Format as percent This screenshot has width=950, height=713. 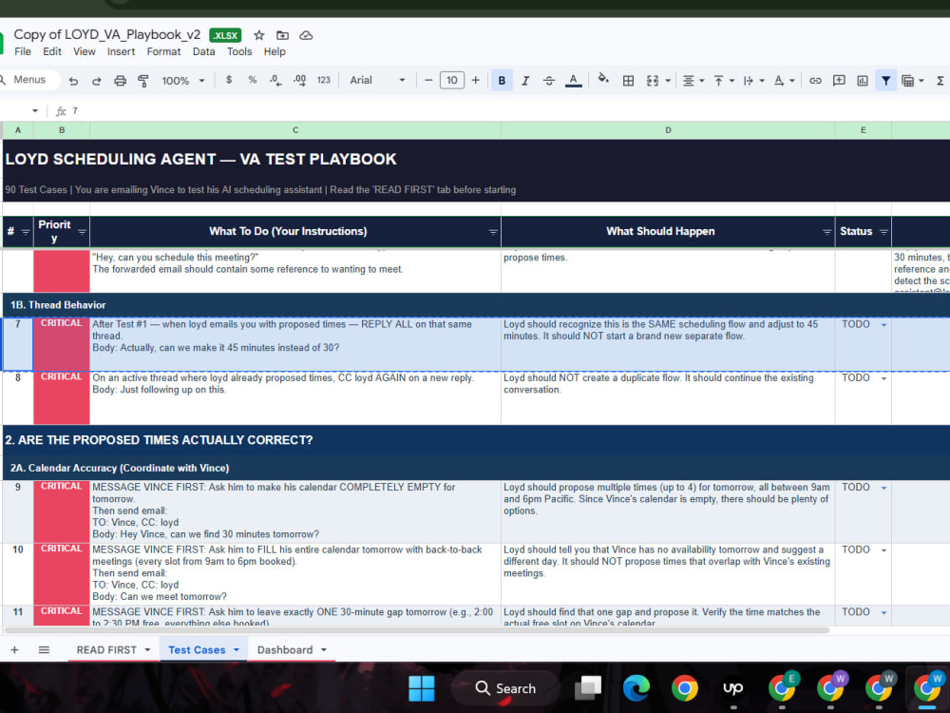[x=252, y=80]
